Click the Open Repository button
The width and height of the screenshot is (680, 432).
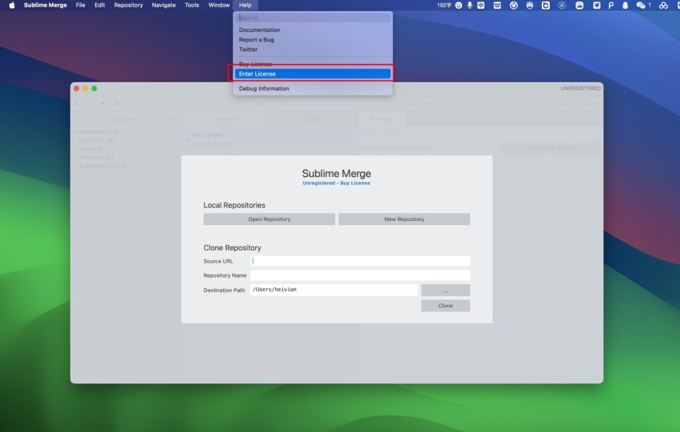tap(269, 219)
